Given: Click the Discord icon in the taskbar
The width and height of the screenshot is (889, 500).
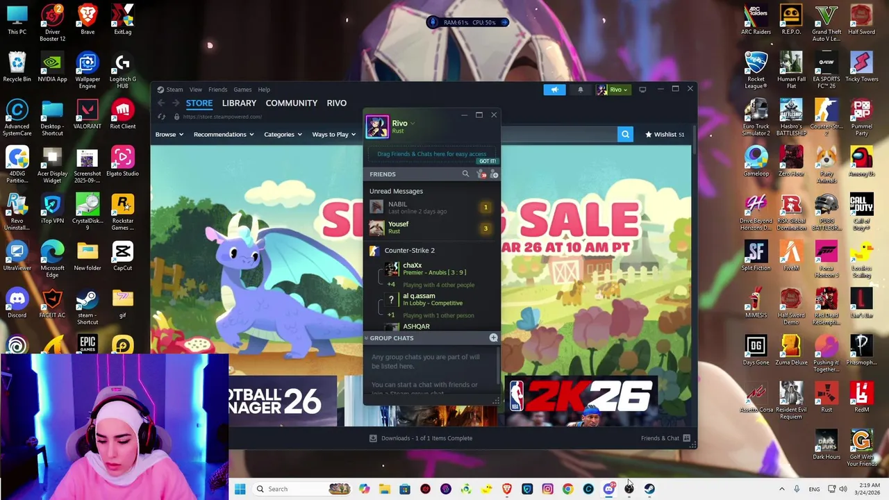Looking at the screenshot, I should (x=608, y=489).
